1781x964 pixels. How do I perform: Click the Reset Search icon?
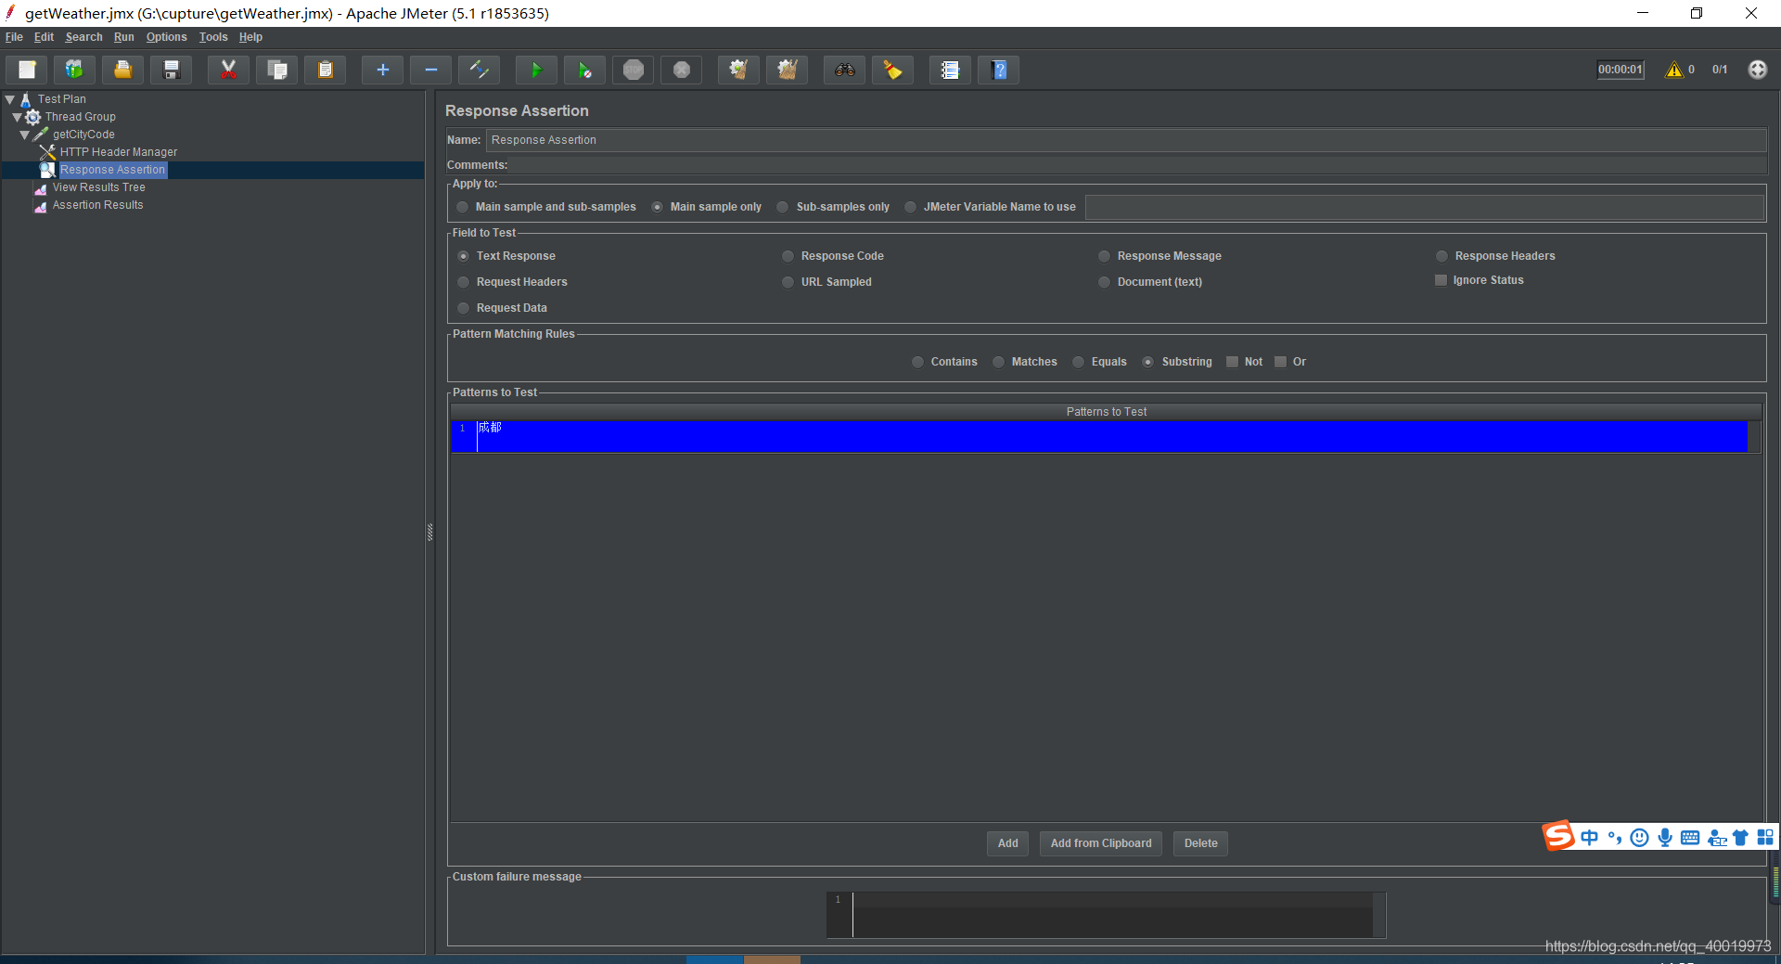tap(892, 70)
